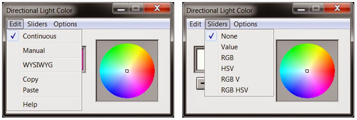The width and height of the screenshot is (357, 120).
Task: Choose HSV sliders option
Action: [227, 69]
